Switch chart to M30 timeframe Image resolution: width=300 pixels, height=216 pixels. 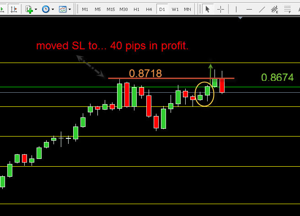pyautogui.click(x=123, y=9)
